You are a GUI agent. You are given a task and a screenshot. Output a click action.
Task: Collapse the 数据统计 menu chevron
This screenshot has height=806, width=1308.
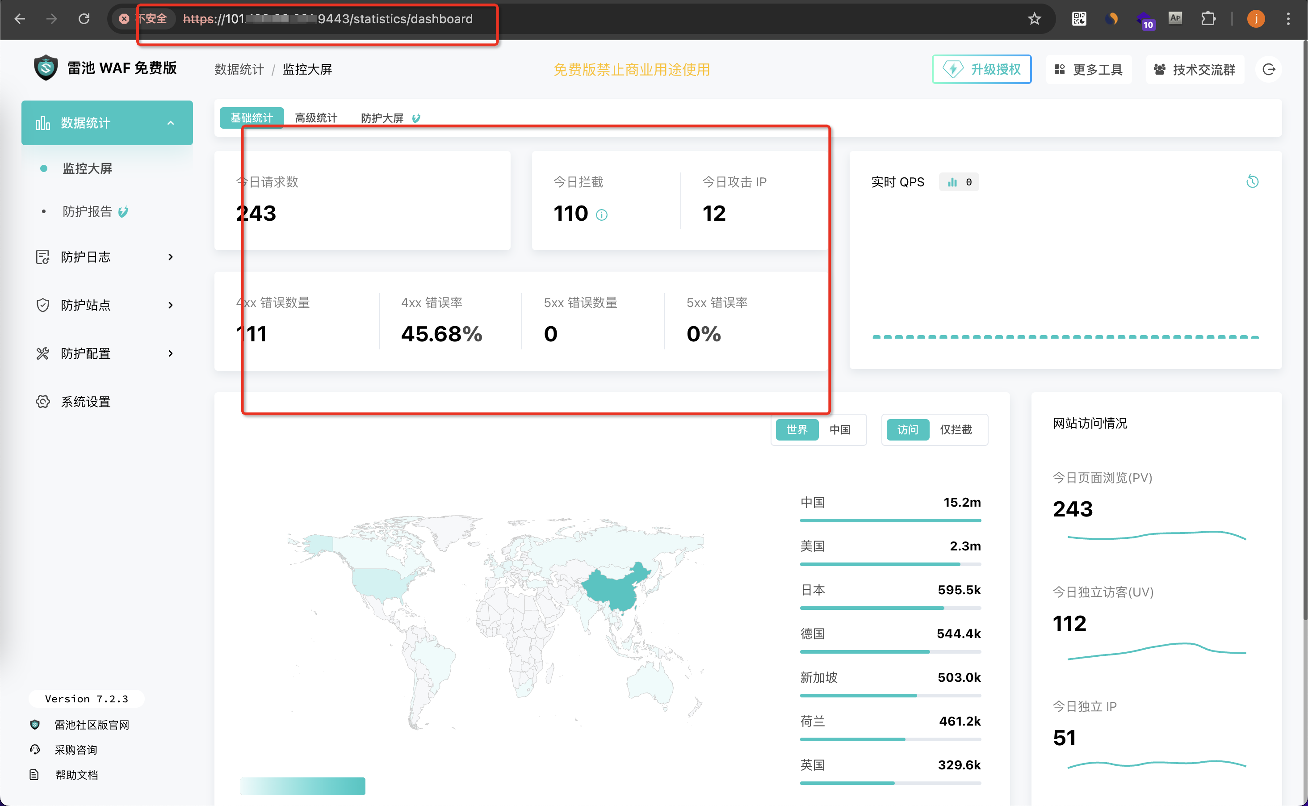click(171, 123)
